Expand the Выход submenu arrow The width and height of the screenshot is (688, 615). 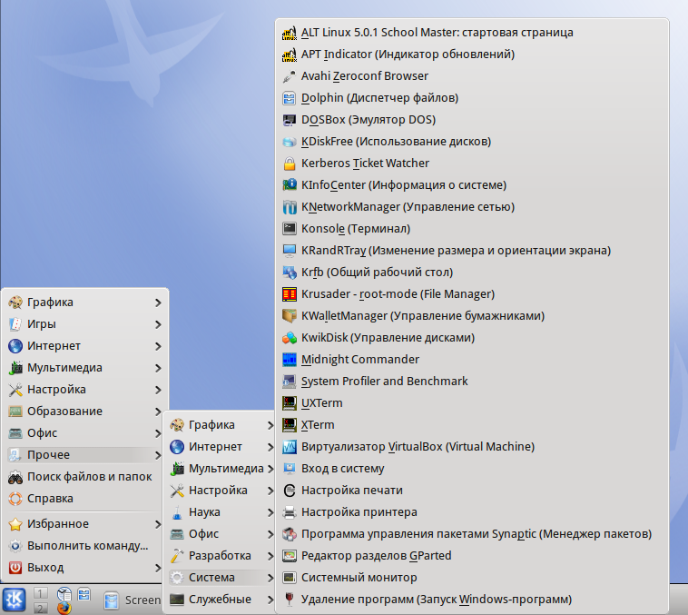coord(158,568)
